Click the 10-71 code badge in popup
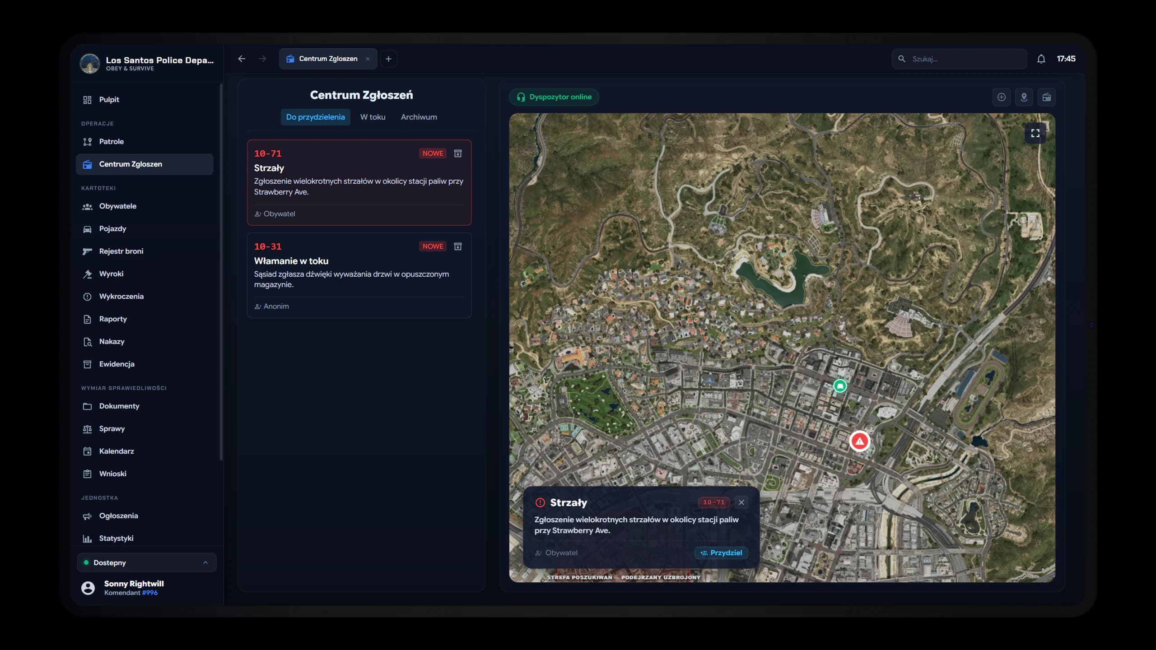 coord(713,502)
